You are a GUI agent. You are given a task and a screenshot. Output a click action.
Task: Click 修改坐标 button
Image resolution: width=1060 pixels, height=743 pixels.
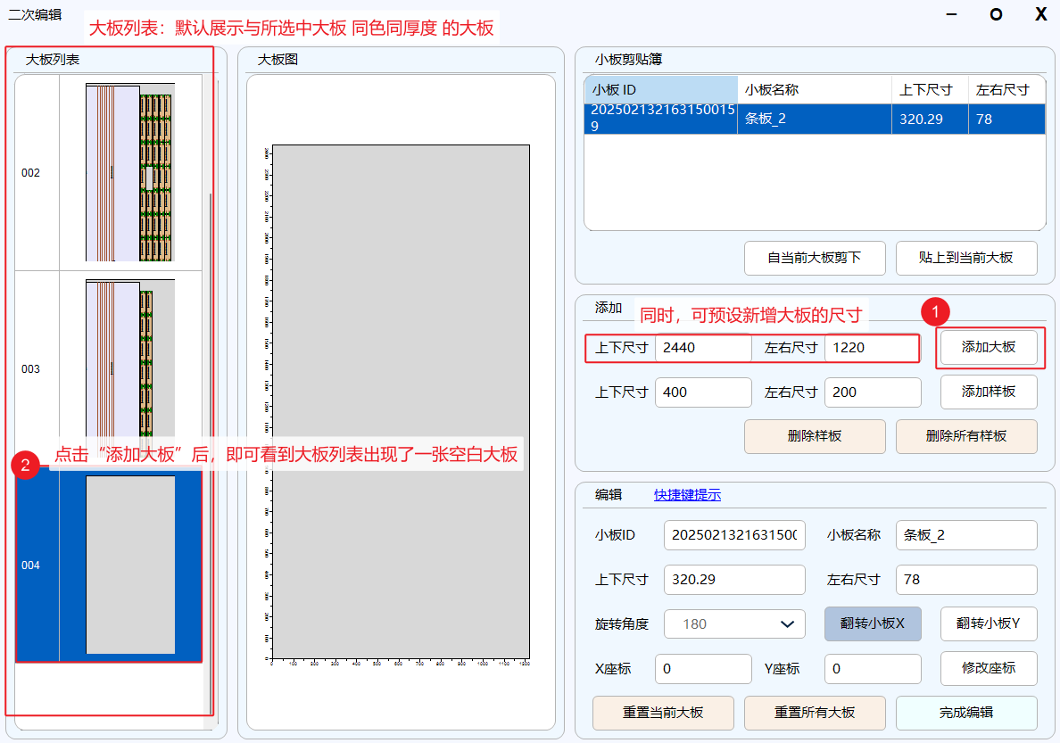coord(988,668)
